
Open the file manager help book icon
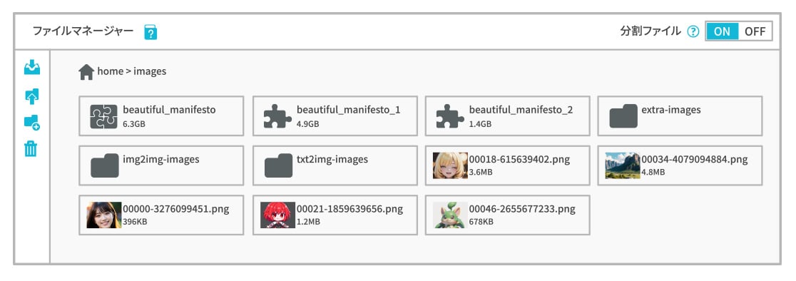150,33
